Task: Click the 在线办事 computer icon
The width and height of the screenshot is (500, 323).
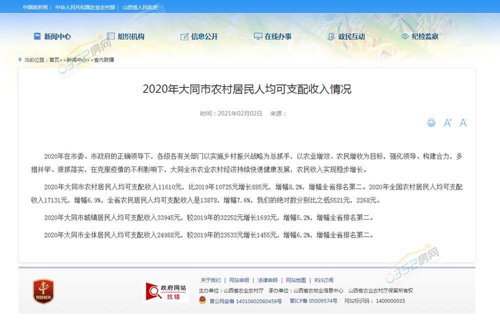Action: [x=257, y=35]
